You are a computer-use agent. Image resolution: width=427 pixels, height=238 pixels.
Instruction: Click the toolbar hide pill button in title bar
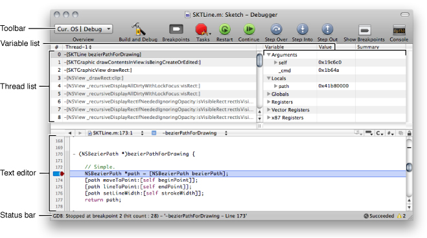coord(405,14)
